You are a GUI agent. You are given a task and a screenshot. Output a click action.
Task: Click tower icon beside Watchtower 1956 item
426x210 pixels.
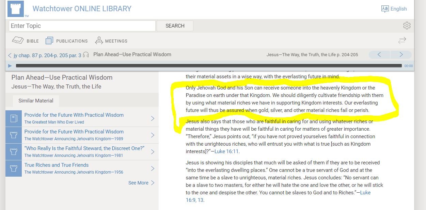(14, 168)
